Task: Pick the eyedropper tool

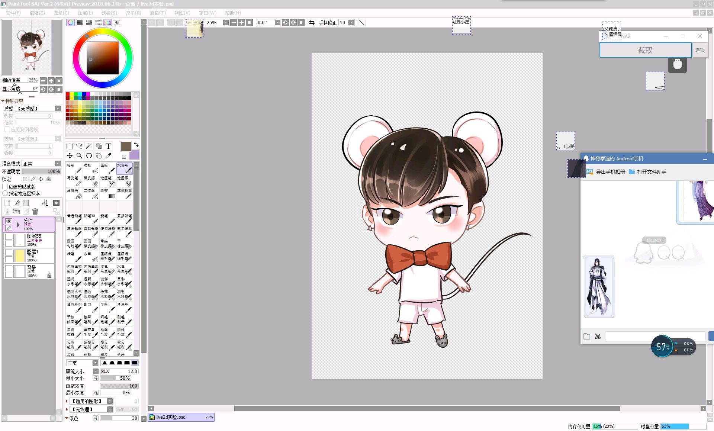Action: [109, 155]
